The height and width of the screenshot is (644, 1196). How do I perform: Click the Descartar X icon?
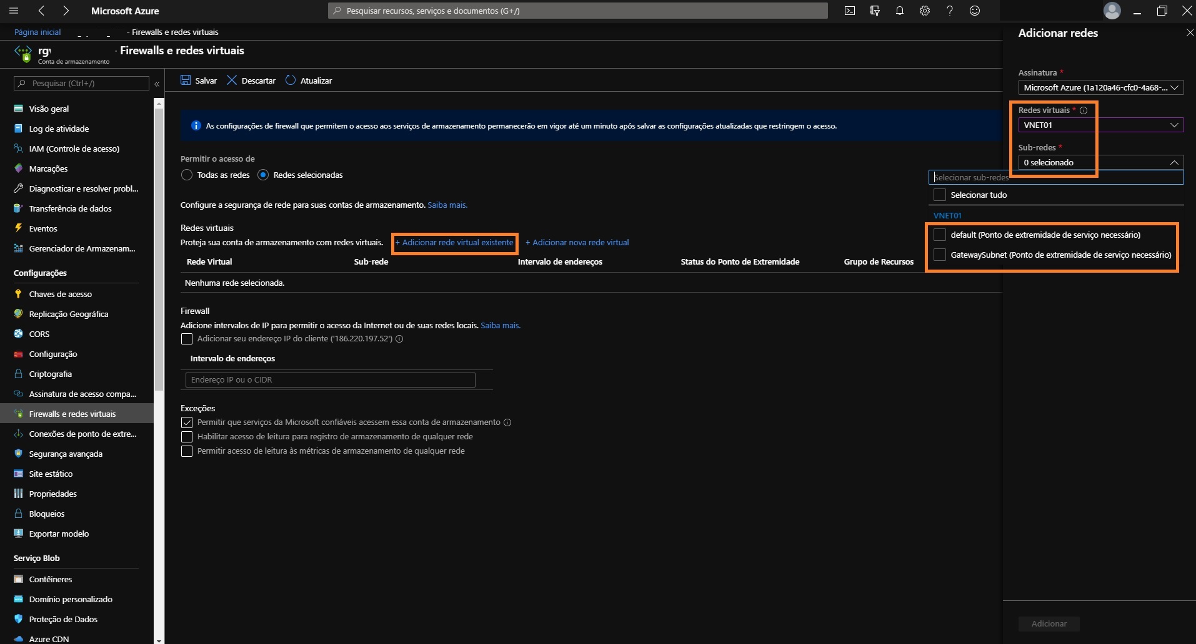click(232, 80)
